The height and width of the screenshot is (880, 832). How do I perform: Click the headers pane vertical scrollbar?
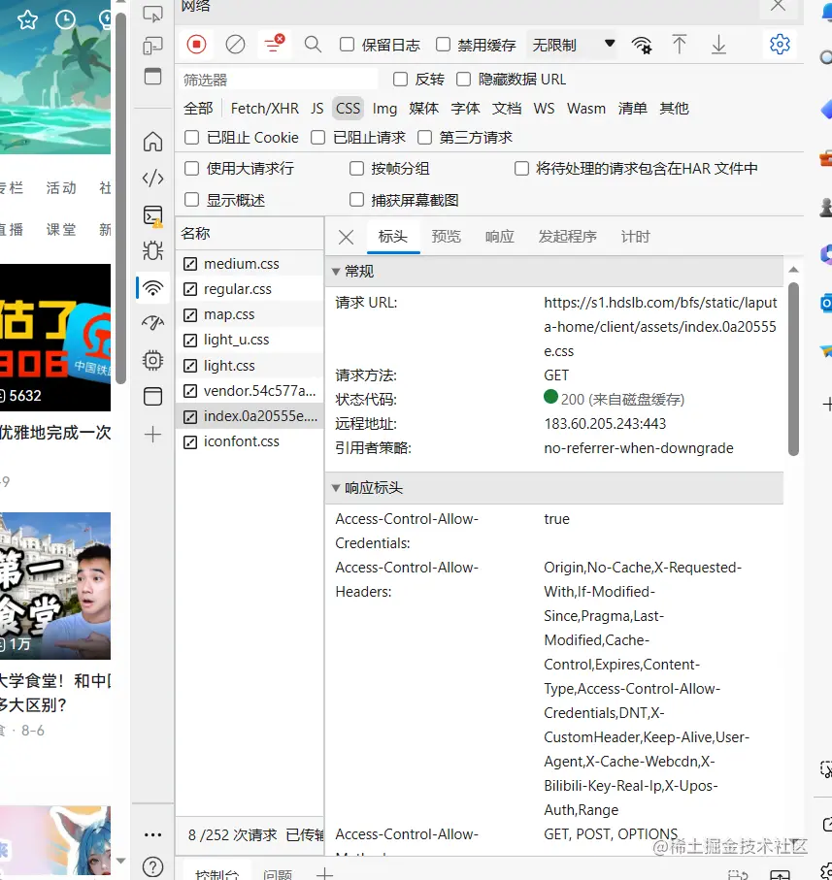click(x=793, y=370)
